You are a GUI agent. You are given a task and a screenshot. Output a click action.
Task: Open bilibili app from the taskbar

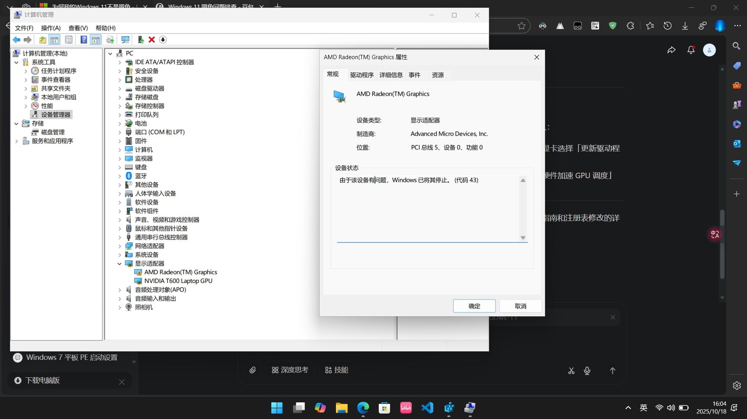pyautogui.click(x=406, y=408)
